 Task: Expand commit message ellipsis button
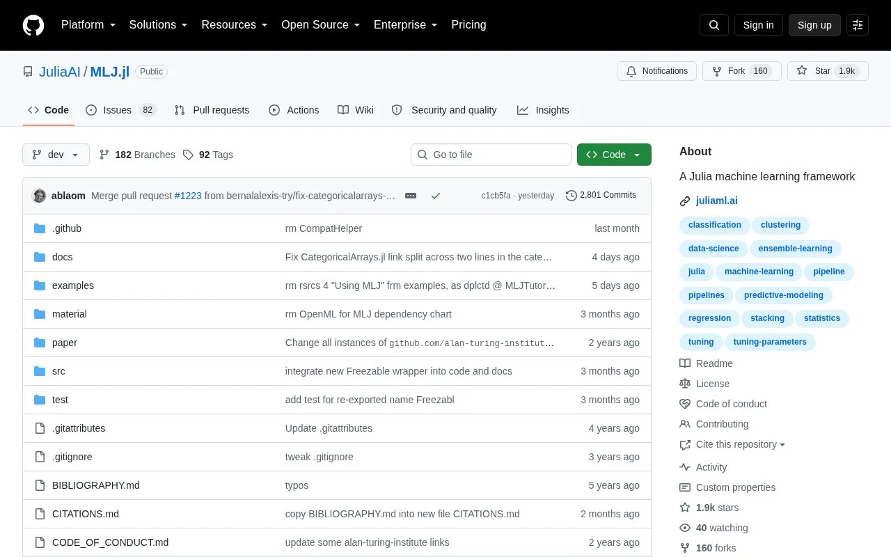tap(411, 196)
